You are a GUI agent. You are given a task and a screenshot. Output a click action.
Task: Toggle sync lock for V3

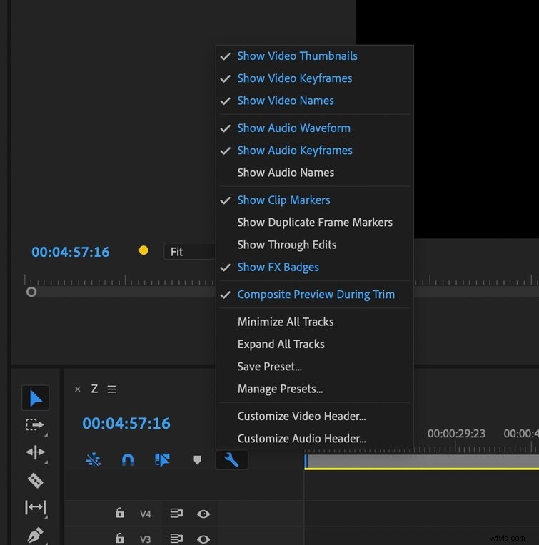tap(176, 539)
